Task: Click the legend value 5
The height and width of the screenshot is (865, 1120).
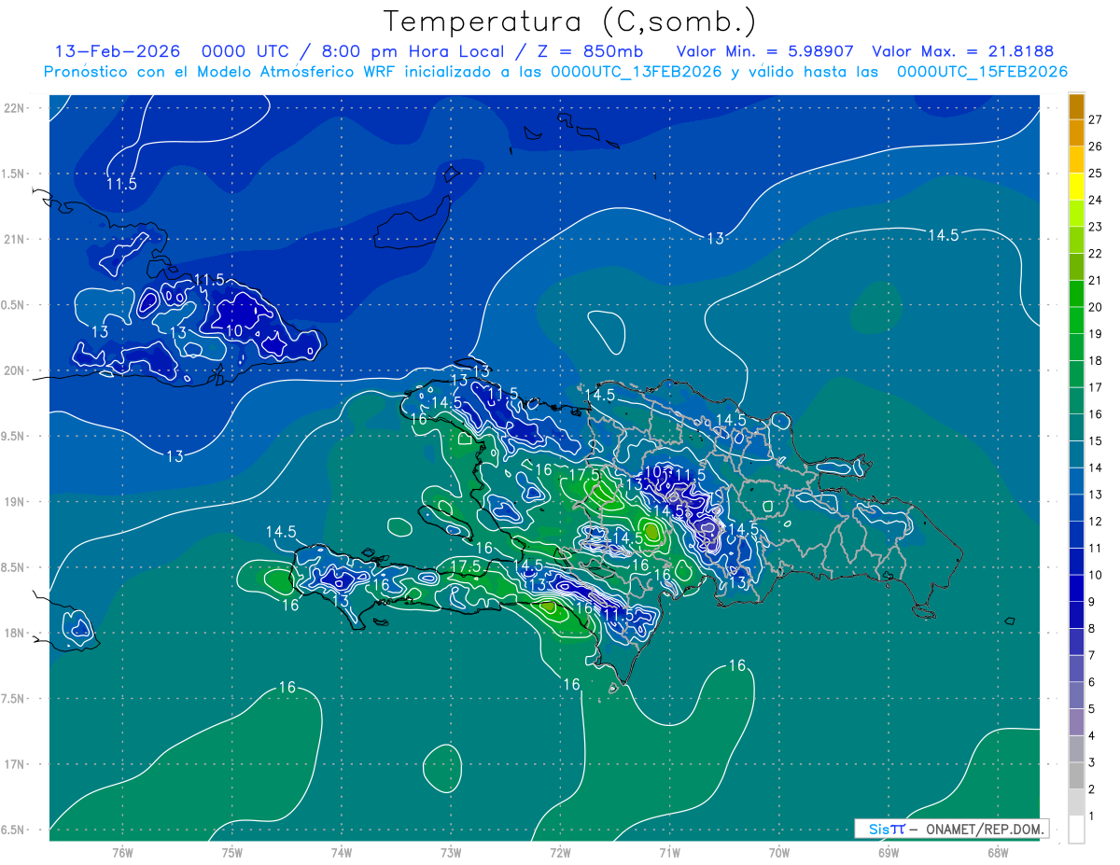Action: click(1093, 709)
